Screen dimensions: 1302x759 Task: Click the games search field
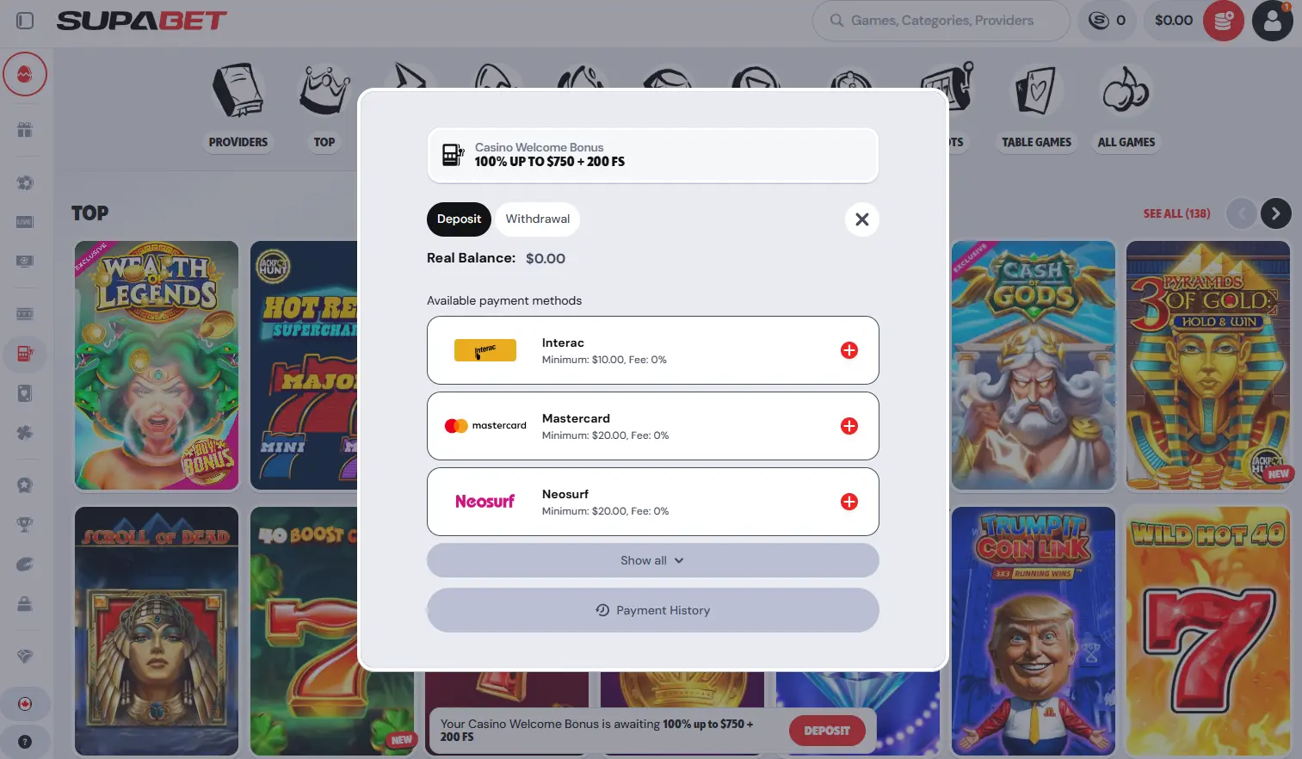(x=941, y=21)
